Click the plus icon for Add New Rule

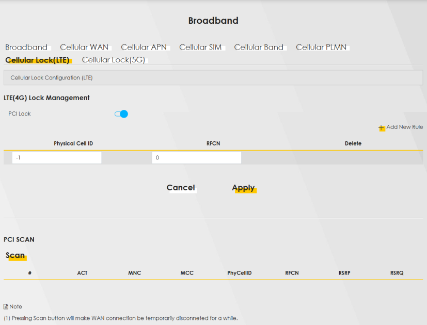coord(382,127)
